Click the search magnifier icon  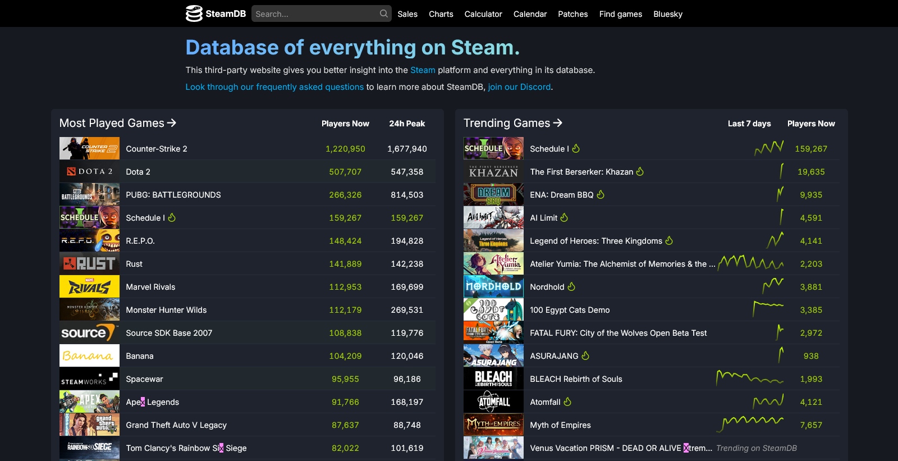pyautogui.click(x=383, y=13)
